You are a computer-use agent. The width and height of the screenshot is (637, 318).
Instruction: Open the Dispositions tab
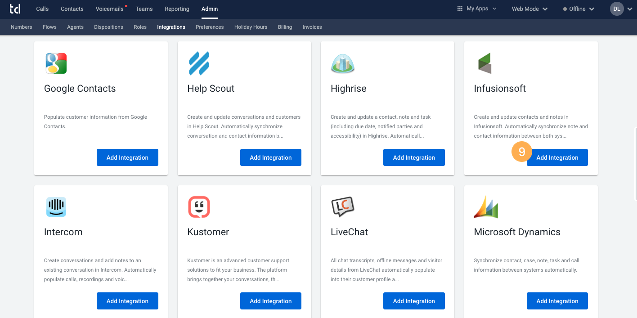pos(108,27)
